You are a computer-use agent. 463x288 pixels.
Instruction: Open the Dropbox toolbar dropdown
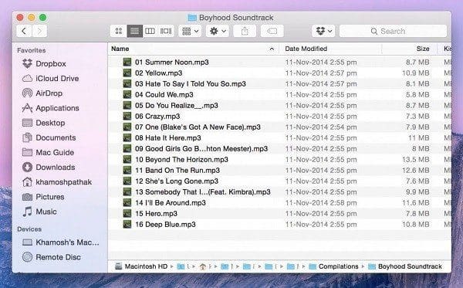click(323, 31)
